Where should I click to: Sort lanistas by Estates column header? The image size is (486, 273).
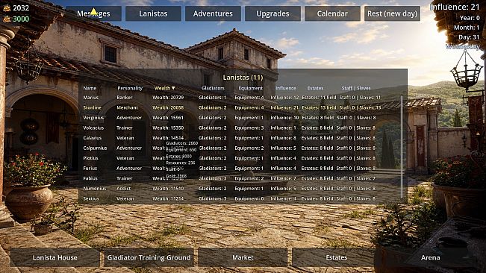coord(315,88)
